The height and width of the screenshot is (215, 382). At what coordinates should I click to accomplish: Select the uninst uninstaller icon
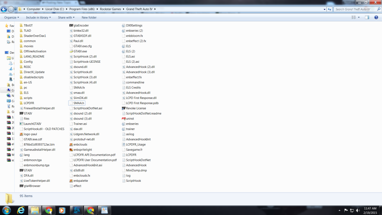coord(123,118)
